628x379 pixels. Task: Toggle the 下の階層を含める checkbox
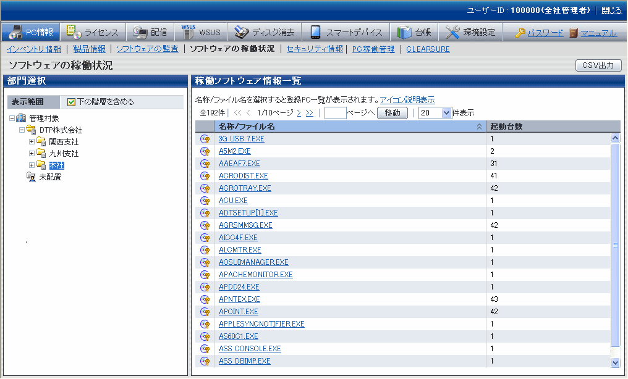tap(71, 102)
